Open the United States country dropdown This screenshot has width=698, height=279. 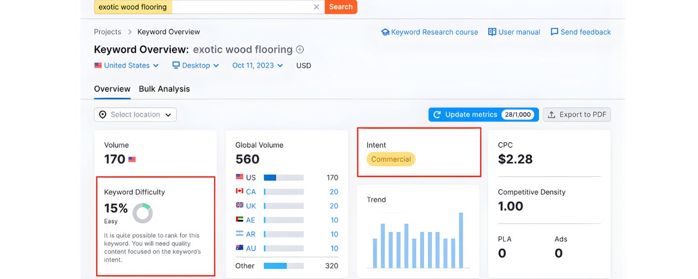126,65
